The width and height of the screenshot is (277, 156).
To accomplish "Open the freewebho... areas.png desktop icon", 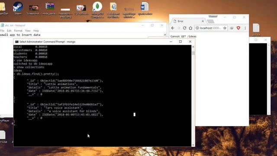I will click(x=65, y=13).
